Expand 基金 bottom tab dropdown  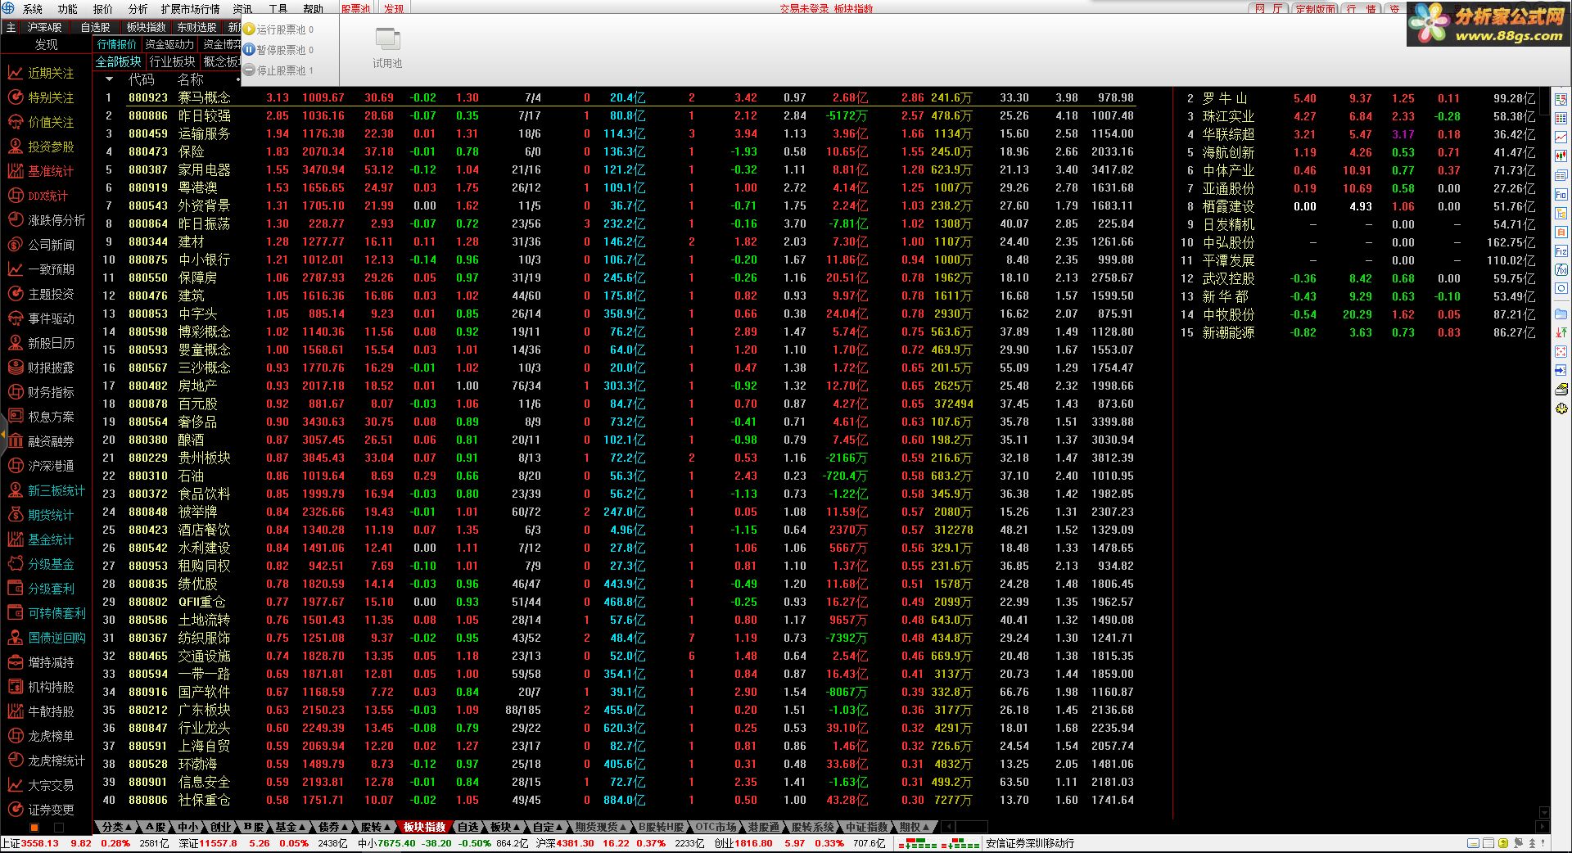pyautogui.click(x=290, y=827)
